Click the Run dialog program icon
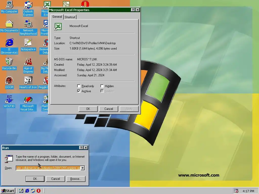The width and height of the screenshot is (259, 194). click(9, 159)
